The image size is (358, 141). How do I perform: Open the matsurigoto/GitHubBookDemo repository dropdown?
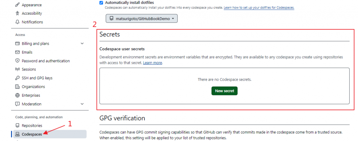(x=142, y=18)
